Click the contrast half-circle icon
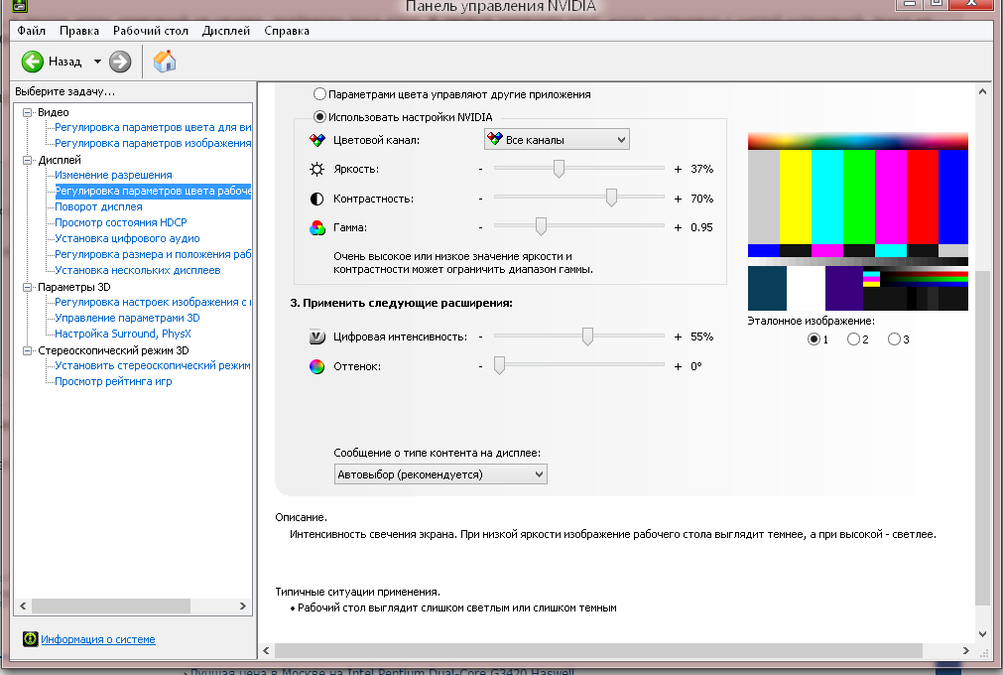 point(316,199)
